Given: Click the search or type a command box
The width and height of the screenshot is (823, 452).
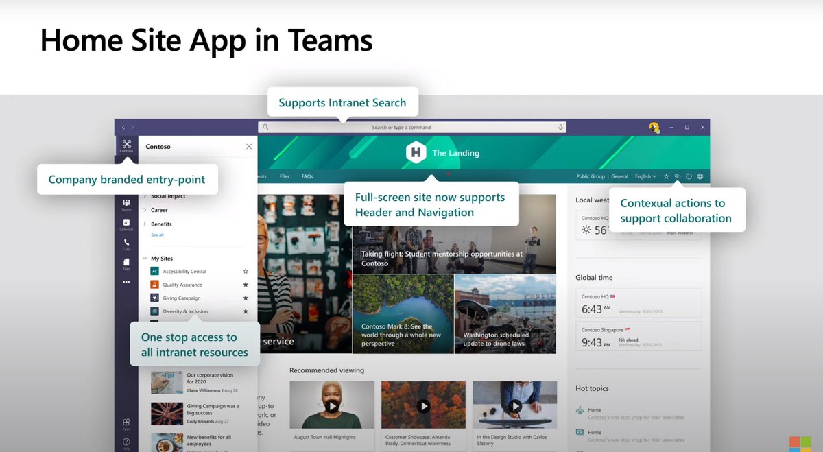Looking at the screenshot, I should [x=414, y=128].
